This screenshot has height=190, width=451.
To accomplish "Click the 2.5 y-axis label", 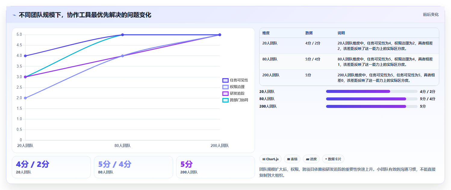I will click(x=19, y=87).
